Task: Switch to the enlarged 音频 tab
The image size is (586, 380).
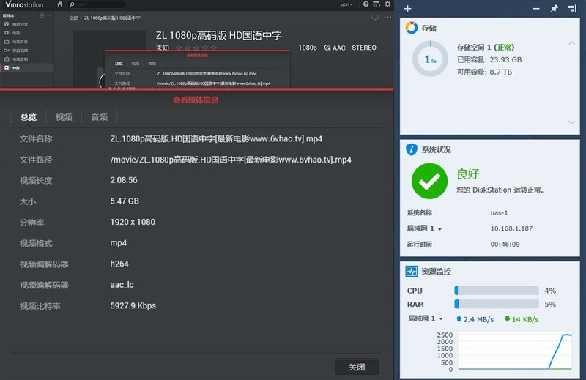Action: (x=100, y=117)
